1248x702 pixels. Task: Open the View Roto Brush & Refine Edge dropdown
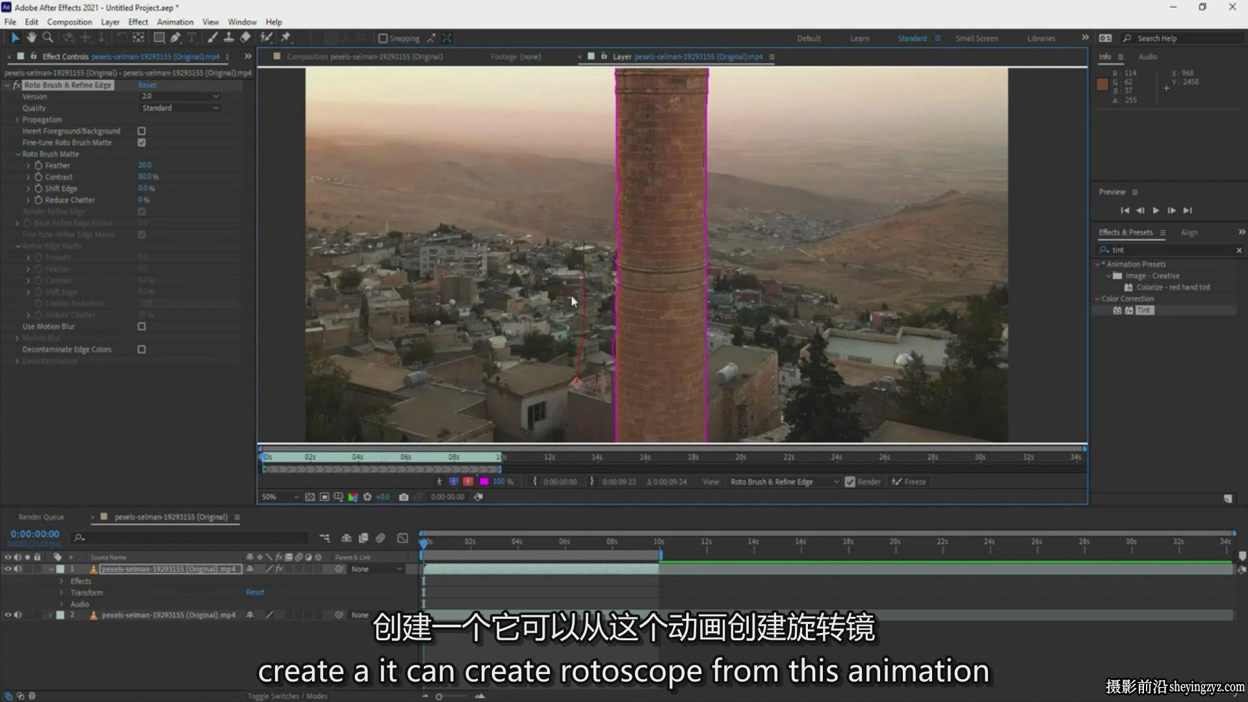[785, 482]
